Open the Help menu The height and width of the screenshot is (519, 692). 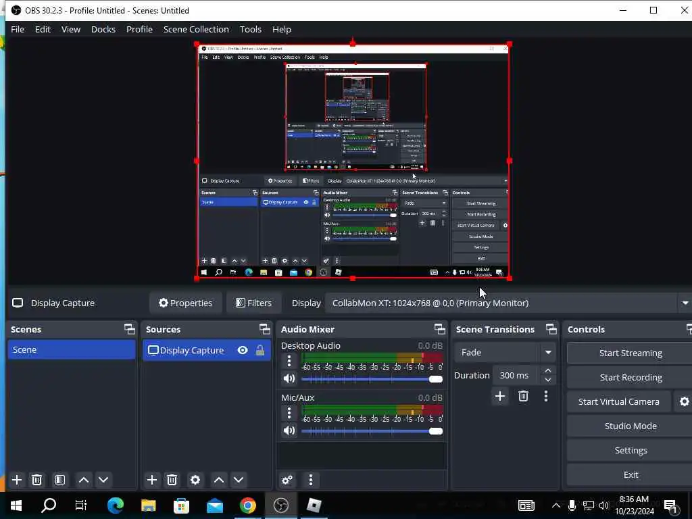pos(282,29)
